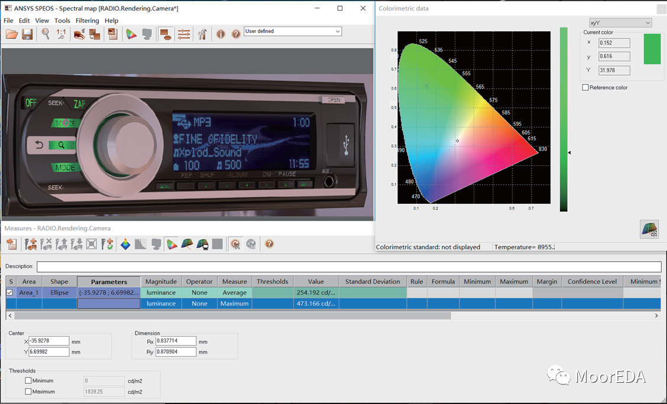Open the sliders level adjustment icon
Image resolution: width=667 pixels, height=404 pixels.
point(184,34)
